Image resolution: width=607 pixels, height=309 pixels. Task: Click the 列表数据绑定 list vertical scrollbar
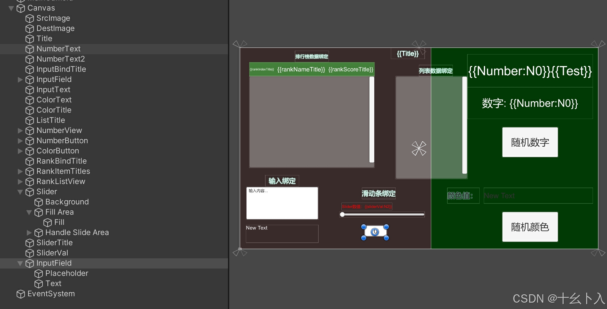(x=465, y=125)
